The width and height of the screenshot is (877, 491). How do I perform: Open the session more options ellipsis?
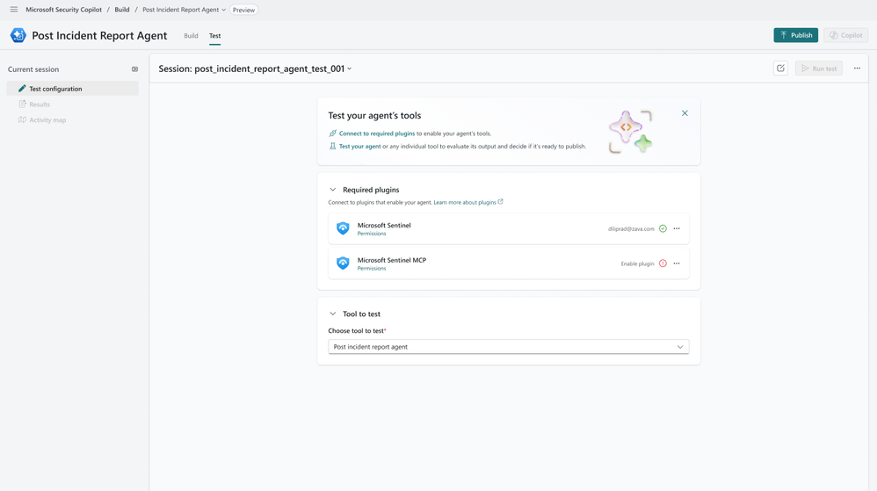click(x=857, y=69)
